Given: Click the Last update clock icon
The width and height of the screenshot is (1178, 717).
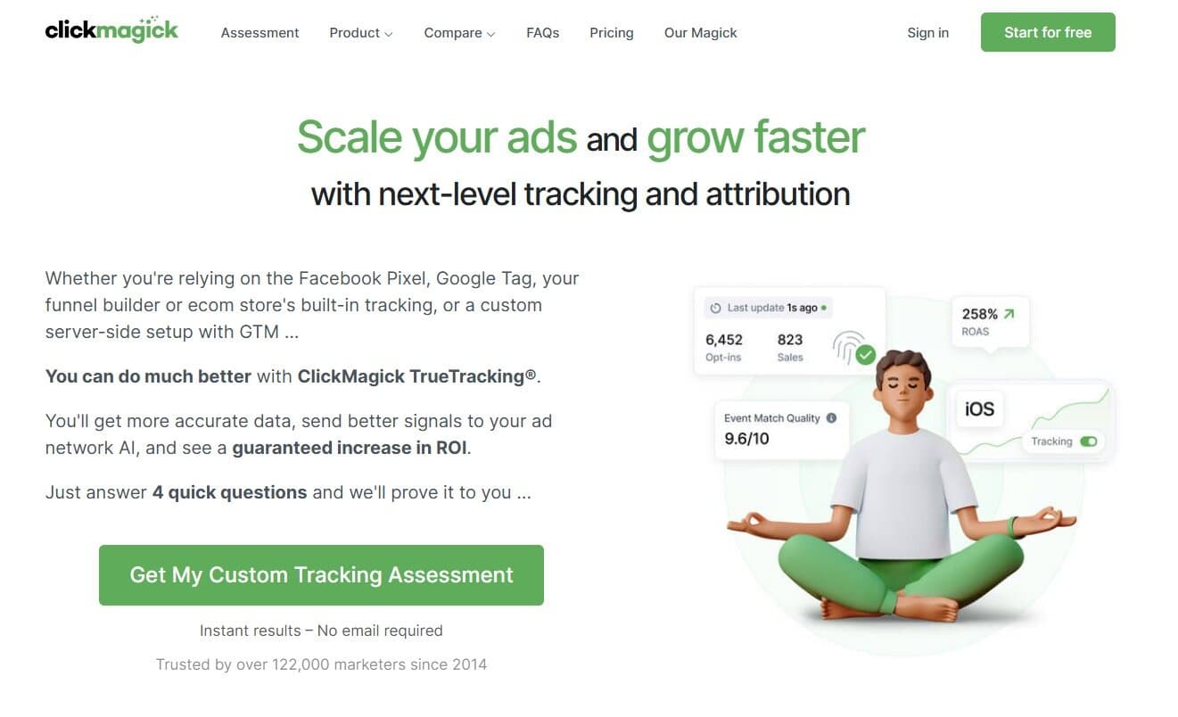Looking at the screenshot, I should (715, 308).
